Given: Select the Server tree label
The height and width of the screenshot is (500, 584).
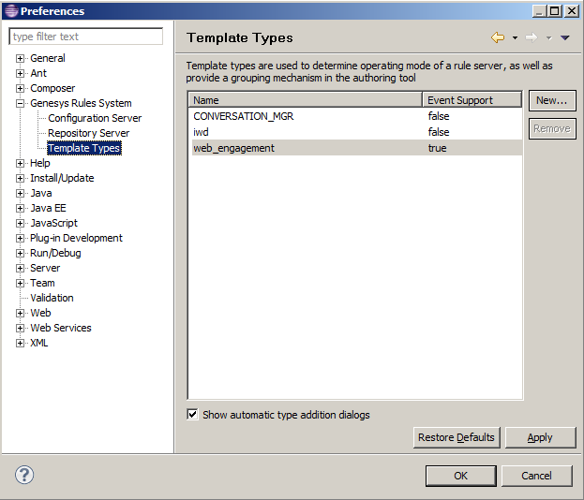Looking at the screenshot, I should point(45,268).
